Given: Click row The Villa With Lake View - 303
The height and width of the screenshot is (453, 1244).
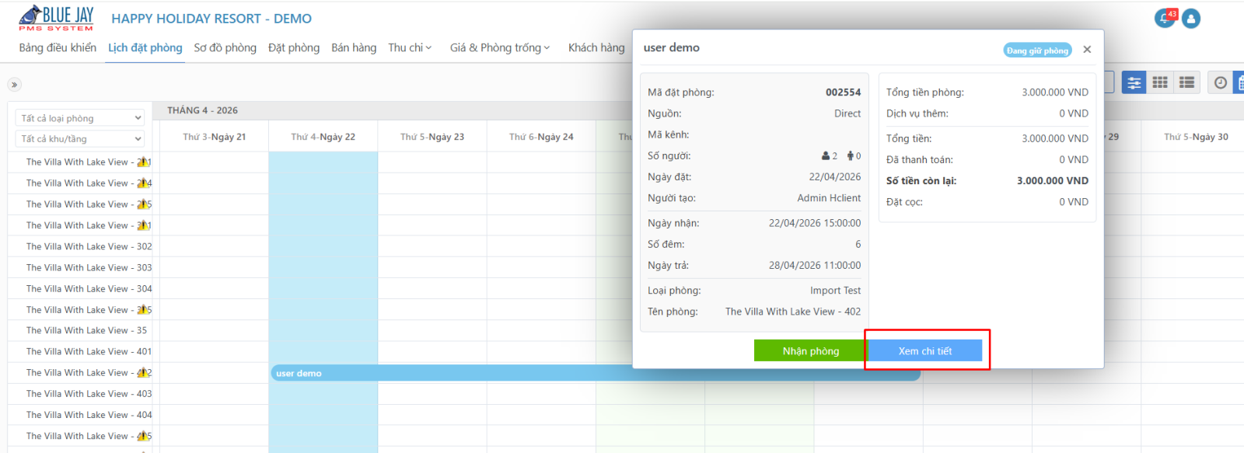Looking at the screenshot, I should pyautogui.click(x=89, y=267).
